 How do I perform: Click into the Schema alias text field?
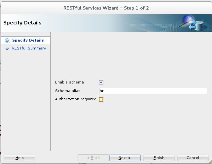pos(153,91)
